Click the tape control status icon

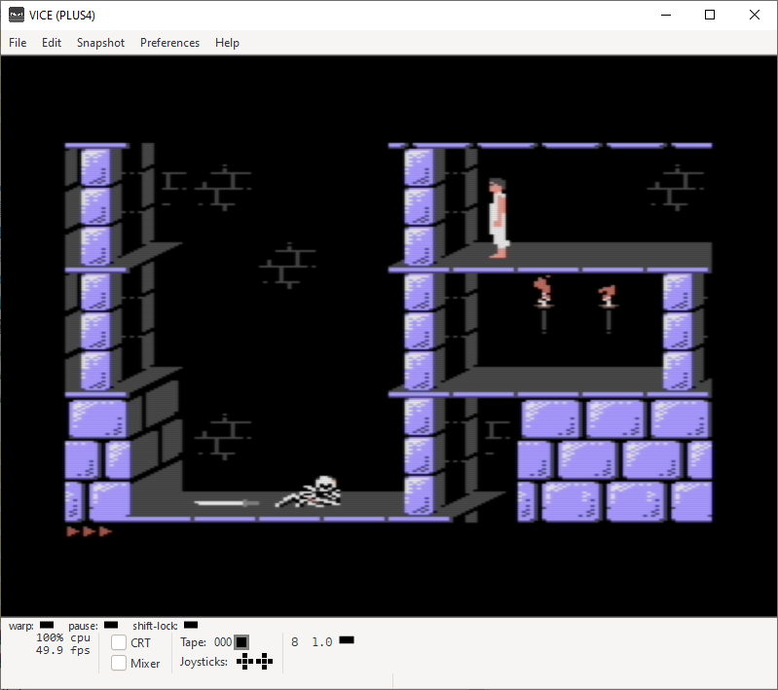[x=241, y=642]
